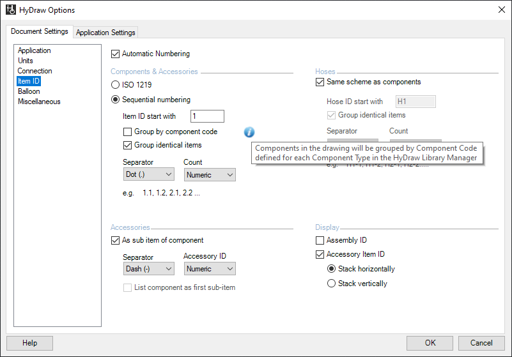The width and height of the screenshot is (512, 357).
Task: Click the Help button
Action: click(x=29, y=343)
